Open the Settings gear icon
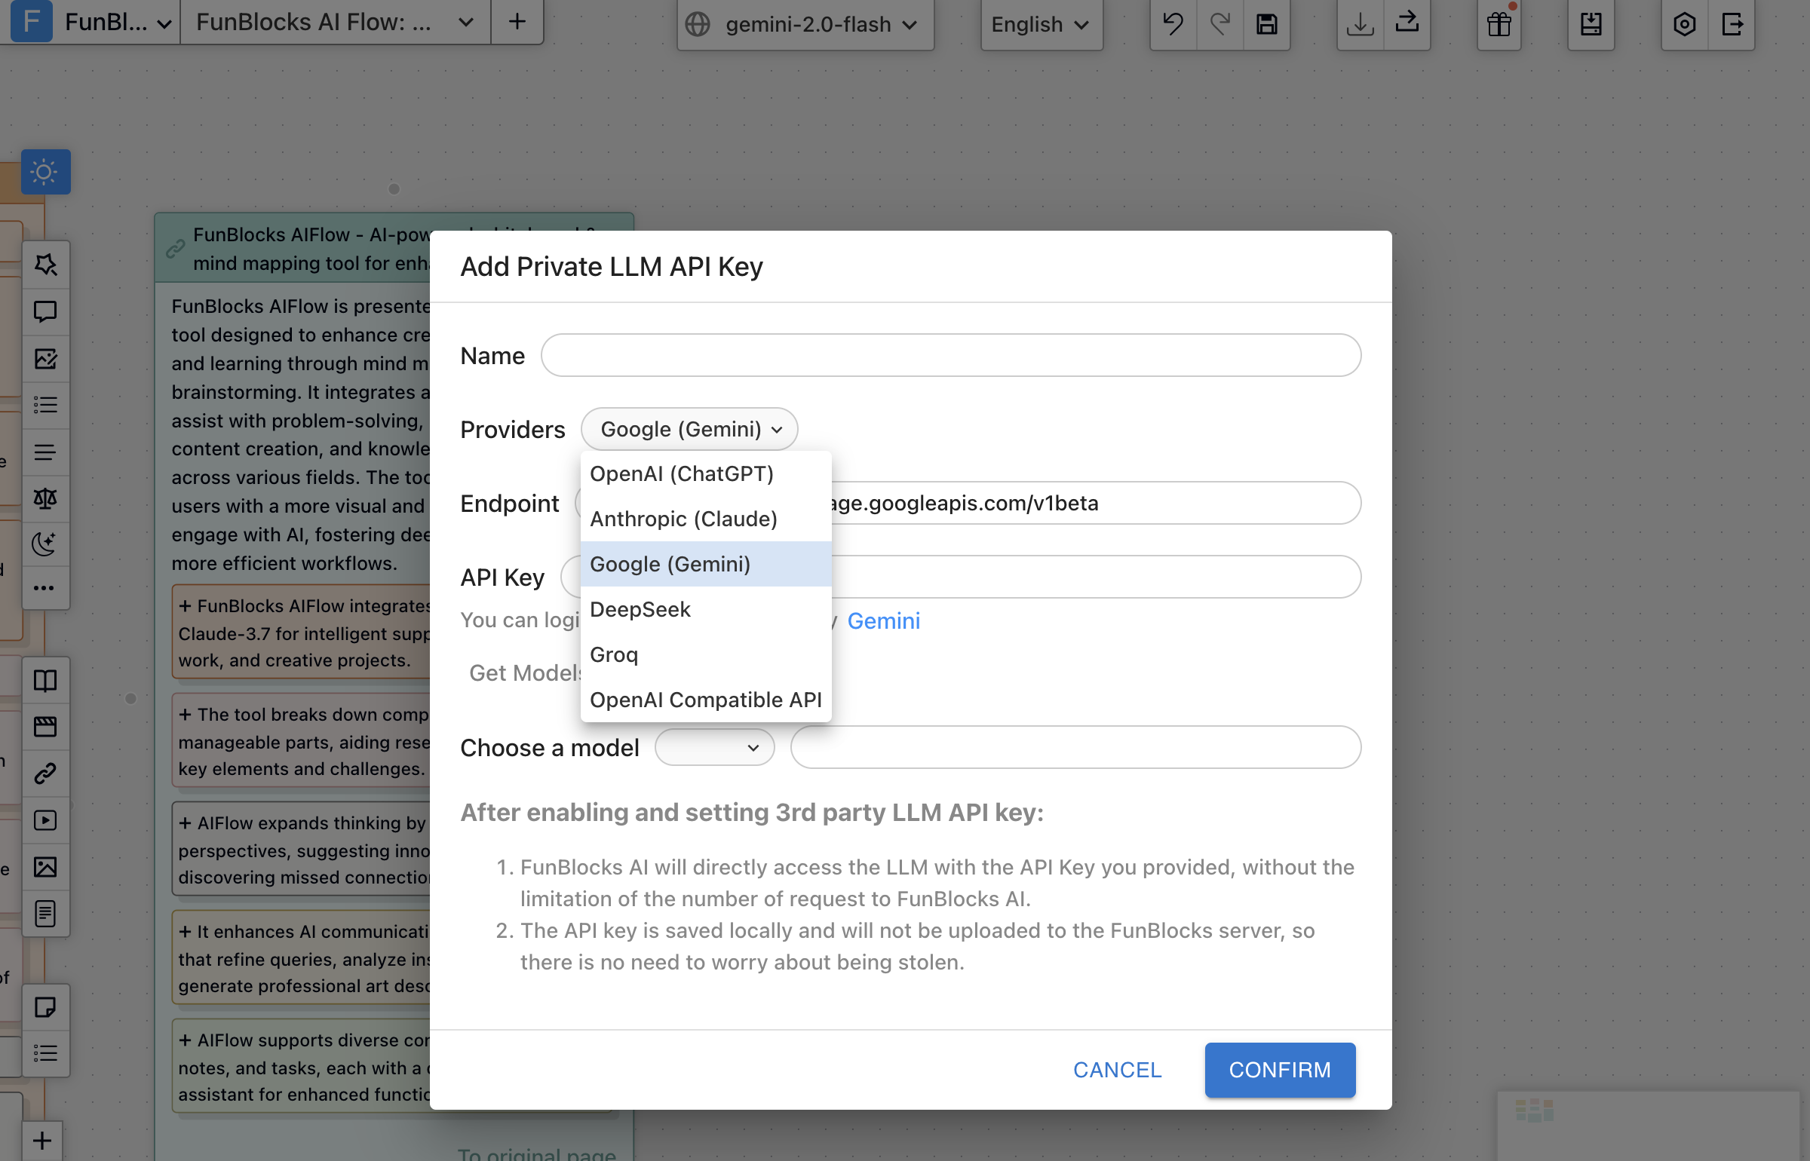Screen dimensions: 1810x1161 coord(1684,25)
